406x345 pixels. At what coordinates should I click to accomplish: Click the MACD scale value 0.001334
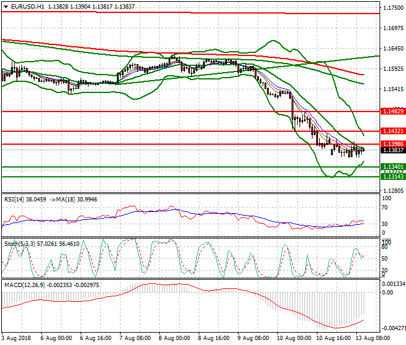coord(392,283)
